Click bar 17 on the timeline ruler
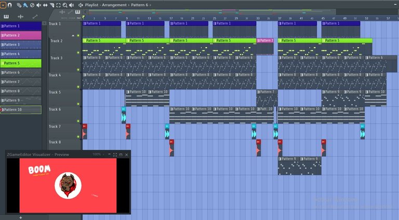 [x=171, y=18]
